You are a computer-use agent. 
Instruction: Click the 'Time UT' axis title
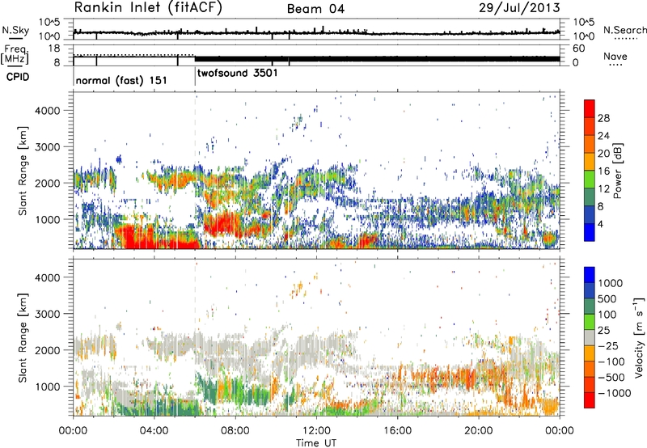[316, 442]
